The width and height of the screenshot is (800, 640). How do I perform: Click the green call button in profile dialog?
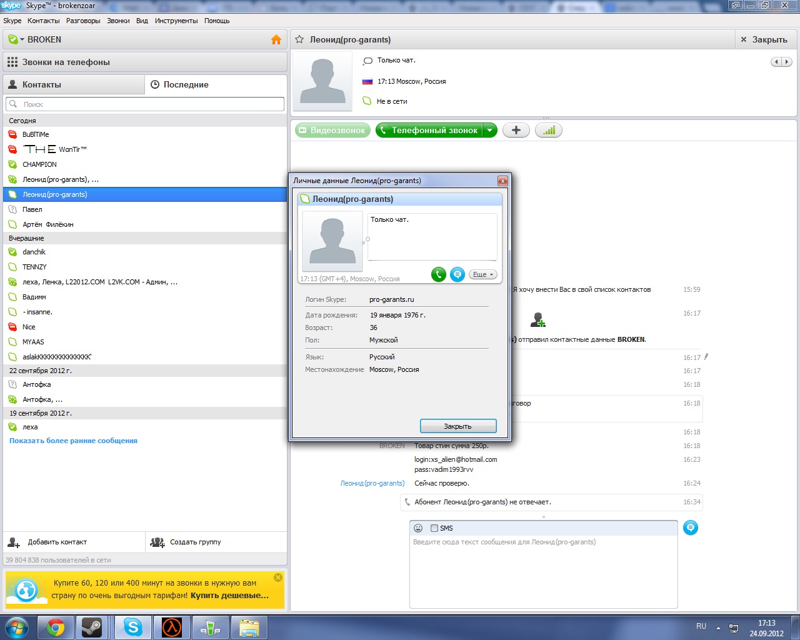439,274
